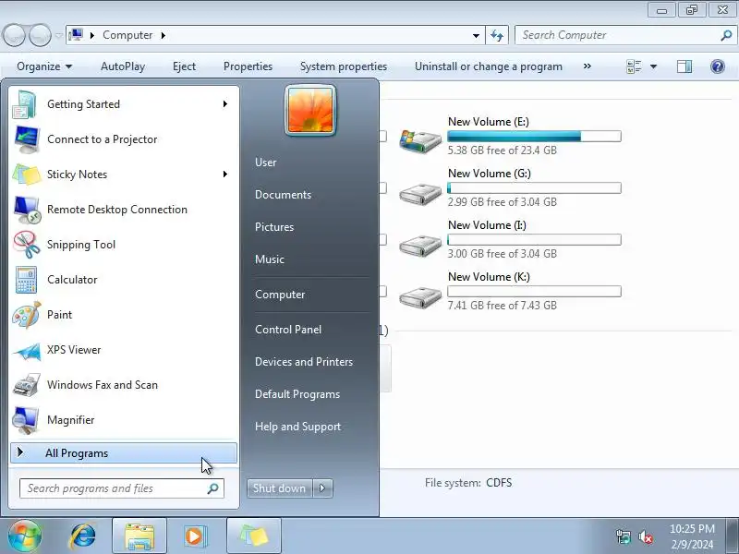Click System properties in toolbar

[344, 66]
